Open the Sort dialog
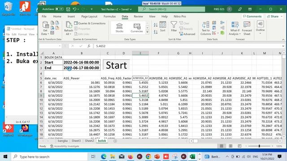287x161 pixels. tap(163, 27)
